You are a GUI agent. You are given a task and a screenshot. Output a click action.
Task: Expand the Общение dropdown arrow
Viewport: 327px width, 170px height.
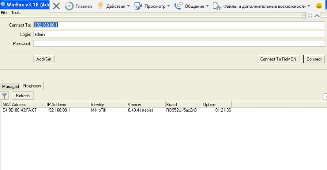coord(207,6)
